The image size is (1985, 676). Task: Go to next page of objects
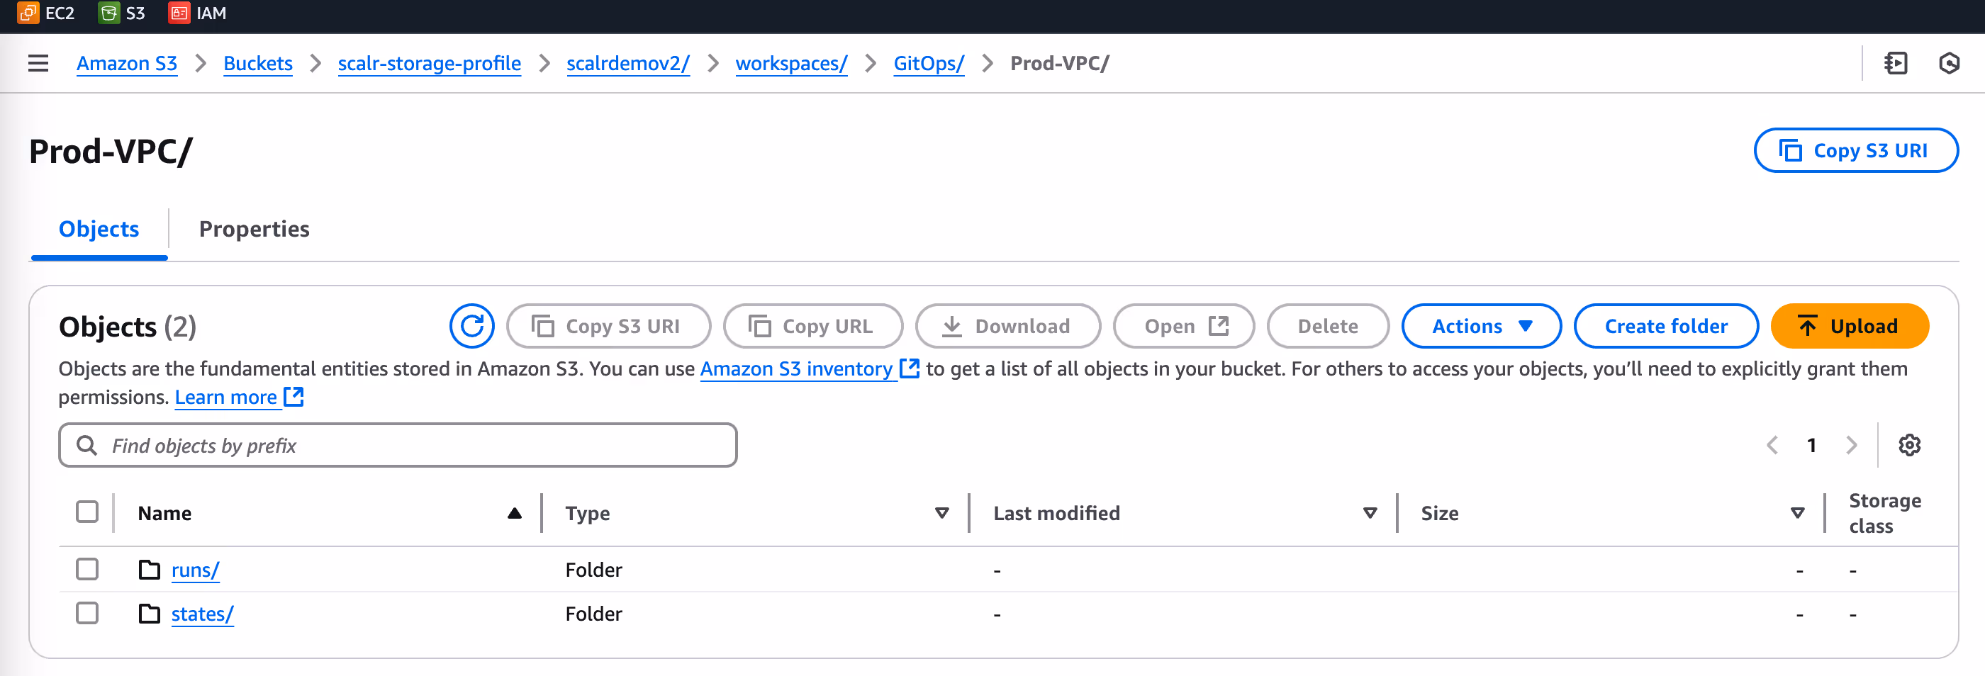click(1852, 445)
